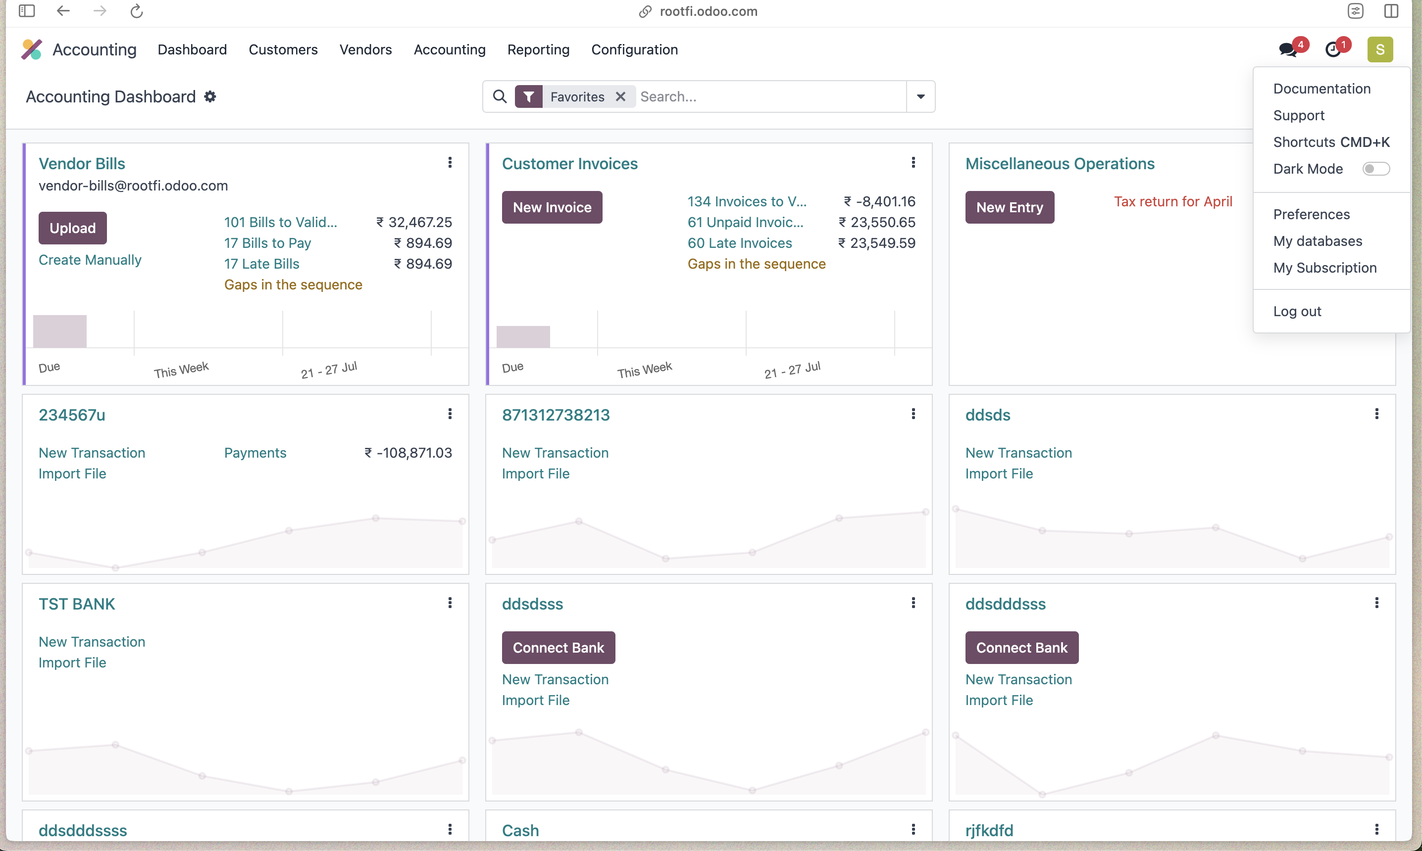Open Customer Invoices kebab menu

(913, 163)
